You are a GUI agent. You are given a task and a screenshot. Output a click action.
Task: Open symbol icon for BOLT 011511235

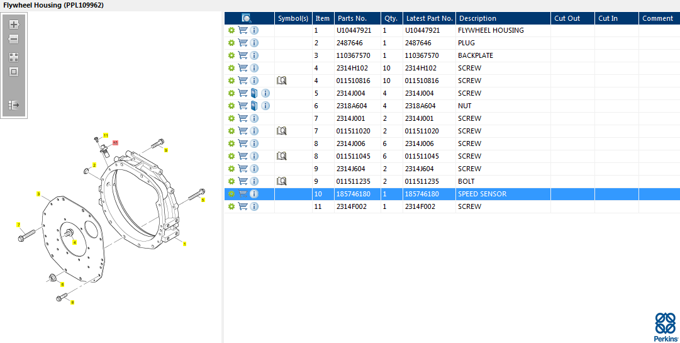(281, 181)
